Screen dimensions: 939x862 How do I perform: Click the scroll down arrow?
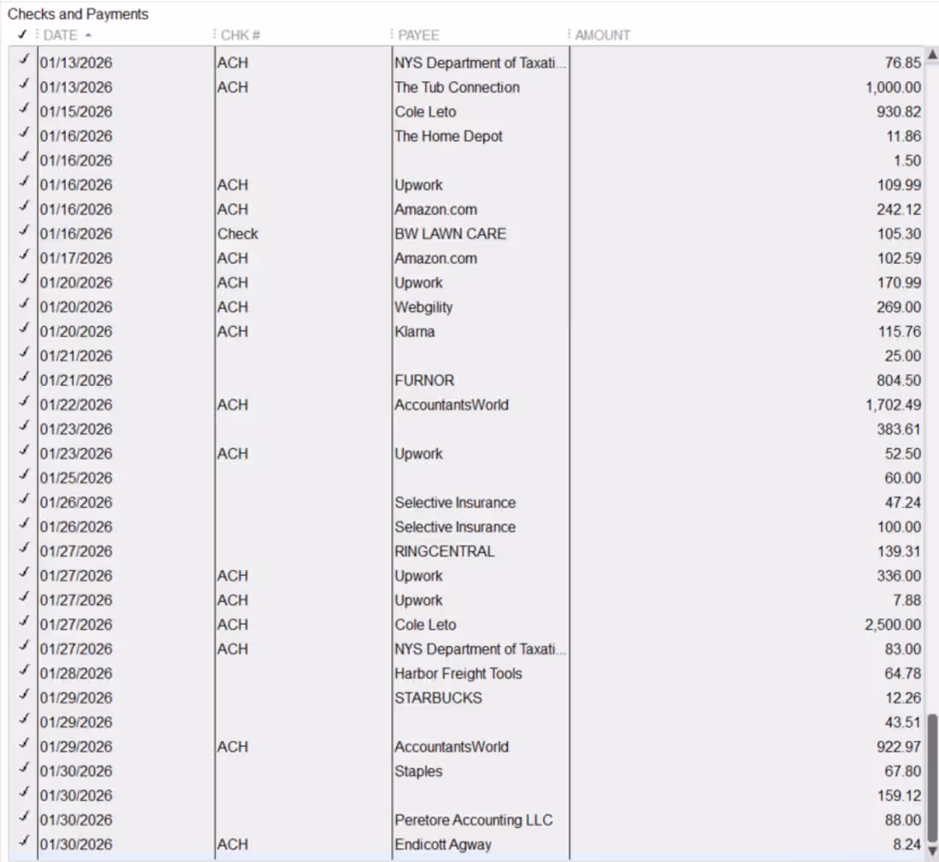click(x=932, y=851)
